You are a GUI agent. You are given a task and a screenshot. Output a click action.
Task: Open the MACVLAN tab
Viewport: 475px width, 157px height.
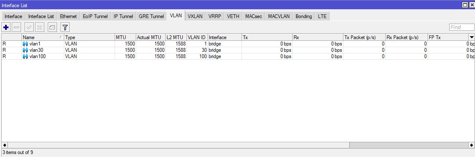279,16
